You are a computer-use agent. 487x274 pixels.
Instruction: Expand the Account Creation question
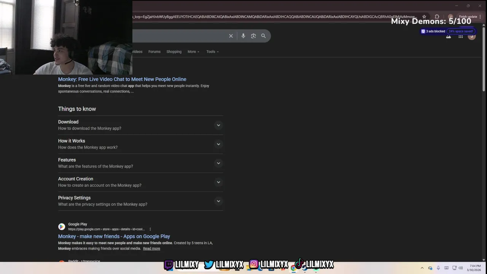point(140,182)
